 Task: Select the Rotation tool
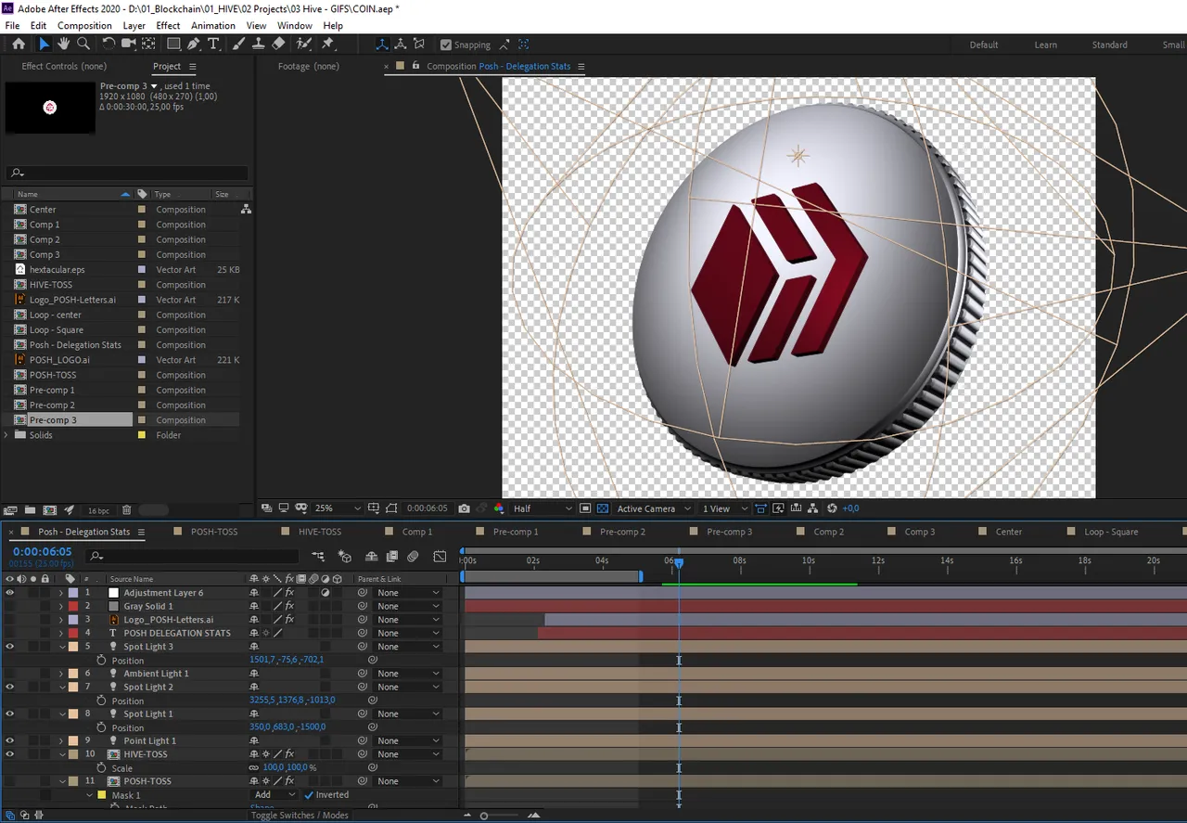[x=108, y=44]
